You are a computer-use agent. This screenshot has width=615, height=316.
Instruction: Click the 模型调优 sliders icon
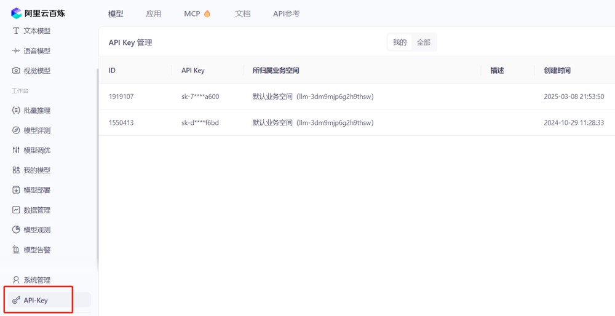tap(16, 150)
